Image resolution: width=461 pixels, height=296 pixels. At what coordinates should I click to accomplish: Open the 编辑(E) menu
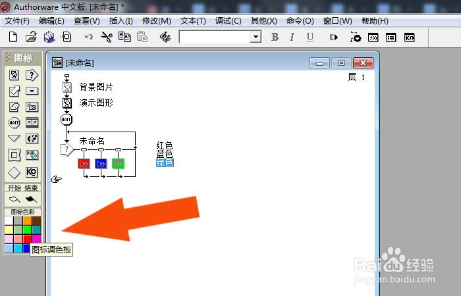pyautogui.click(x=51, y=21)
